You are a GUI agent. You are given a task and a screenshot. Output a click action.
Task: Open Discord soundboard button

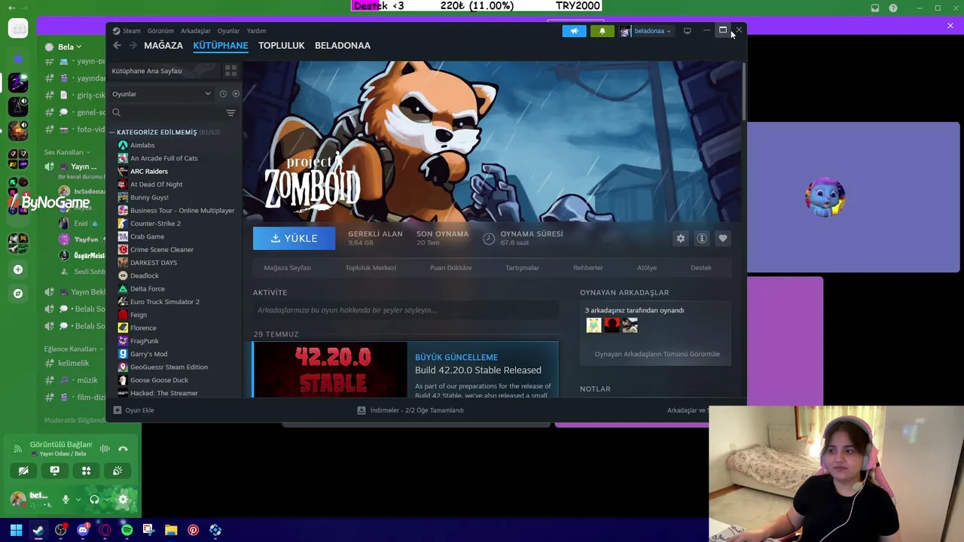click(117, 470)
